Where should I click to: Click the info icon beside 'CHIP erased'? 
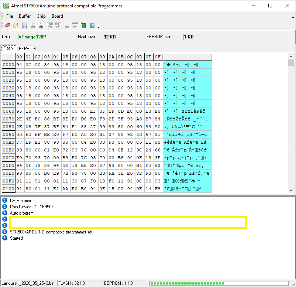pos(5,200)
